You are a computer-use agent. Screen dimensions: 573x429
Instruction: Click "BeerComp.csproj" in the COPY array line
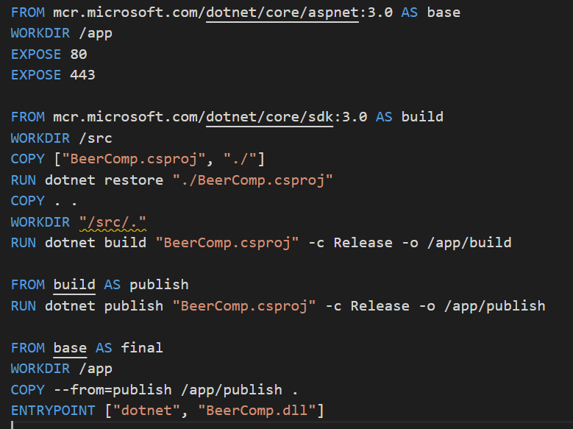point(134,160)
